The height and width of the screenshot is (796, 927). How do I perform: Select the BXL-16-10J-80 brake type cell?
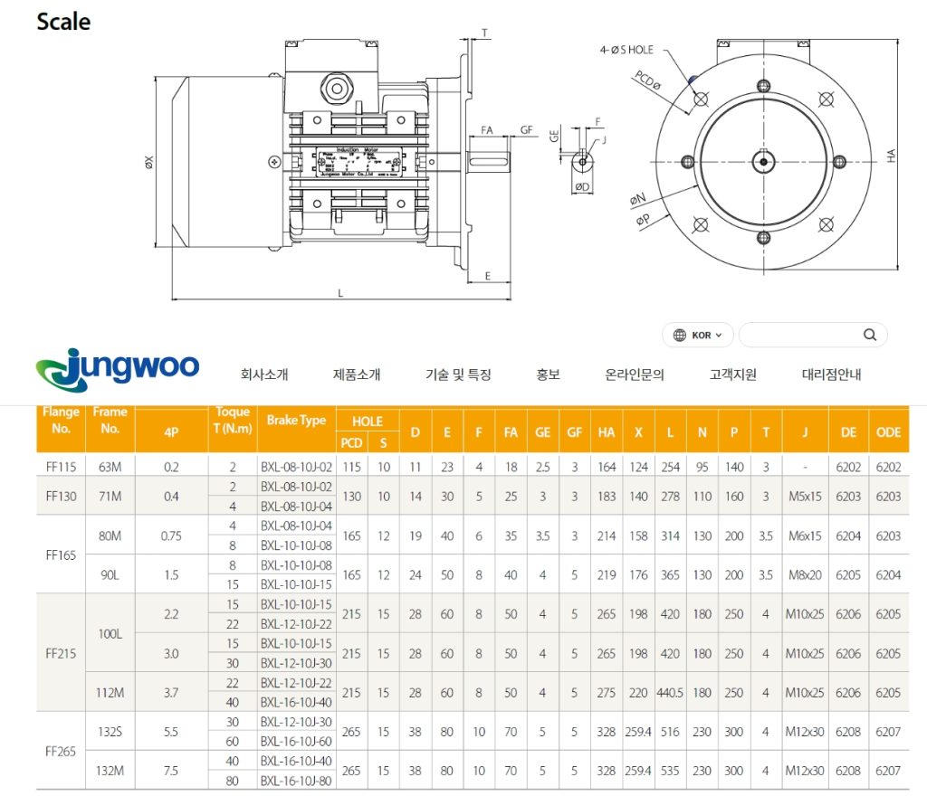click(296, 780)
